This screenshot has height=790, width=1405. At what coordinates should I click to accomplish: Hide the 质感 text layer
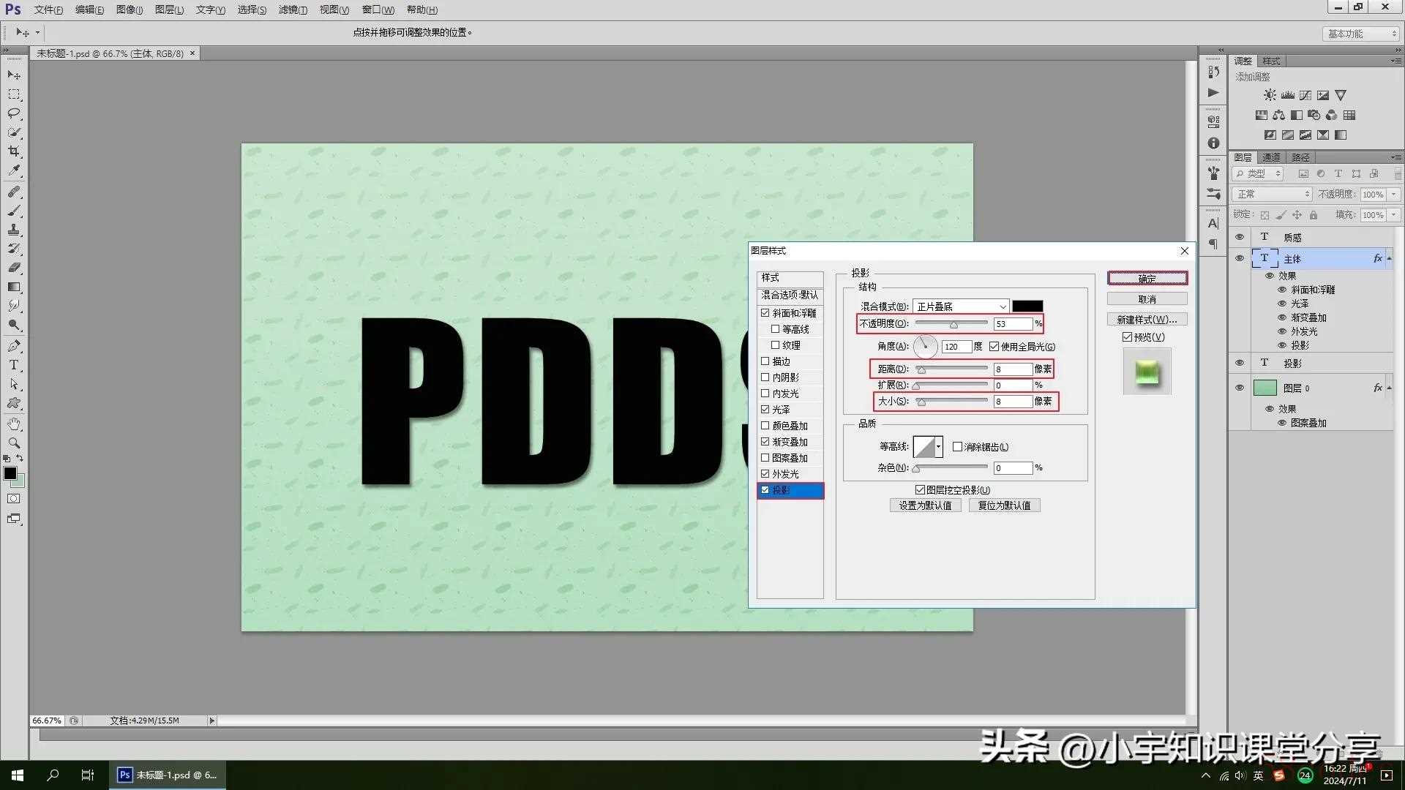(x=1240, y=237)
